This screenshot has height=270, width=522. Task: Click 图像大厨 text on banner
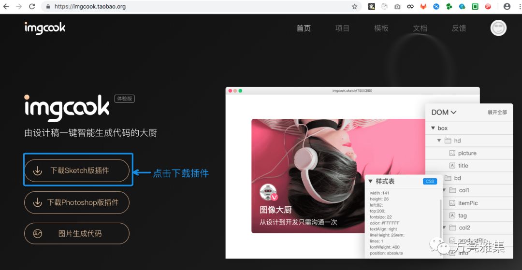275,210
